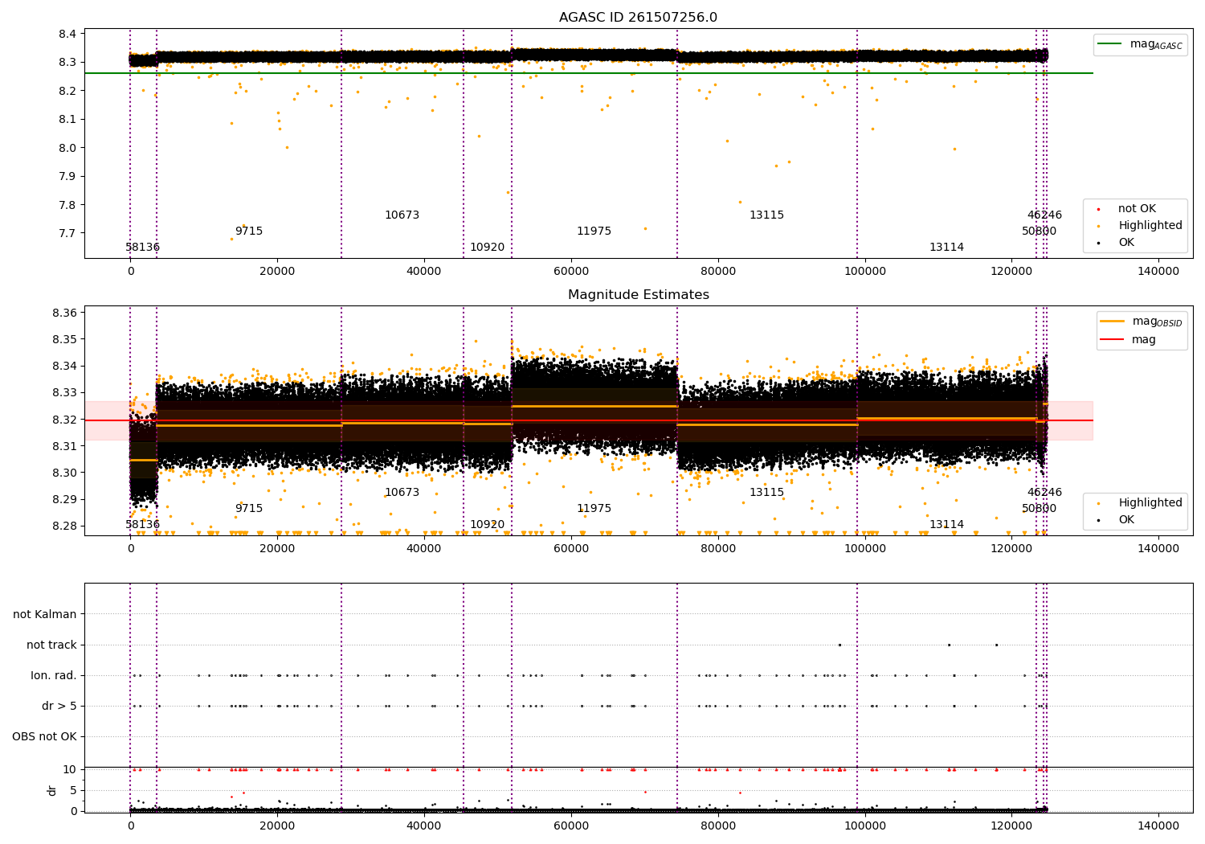Click the 8.0 tick on top plot y-axis
This screenshot has width=1205, height=844.
pyautogui.click(x=67, y=148)
